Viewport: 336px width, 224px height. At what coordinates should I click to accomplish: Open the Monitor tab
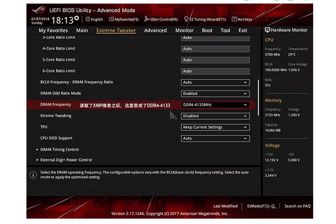[x=184, y=30]
